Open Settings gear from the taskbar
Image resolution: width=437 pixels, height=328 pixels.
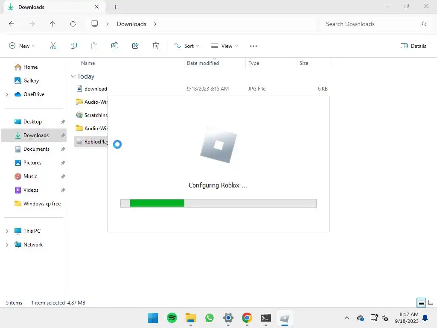click(x=228, y=318)
